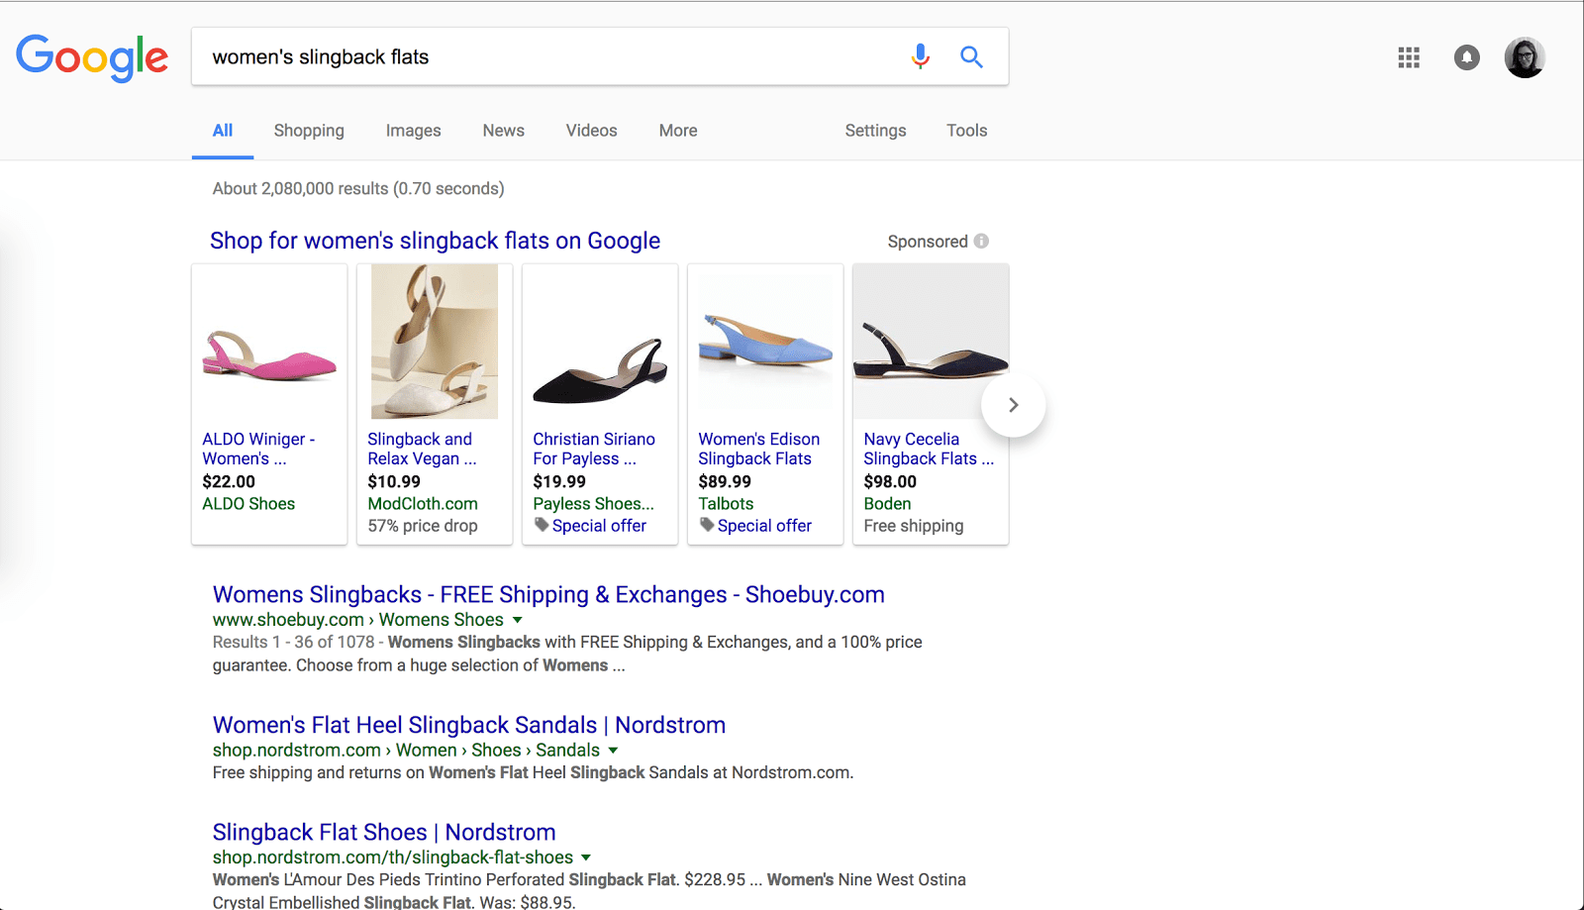Open the More search menu
Image resolution: width=1584 pixels, height=910 pixels.
[678, 131]
